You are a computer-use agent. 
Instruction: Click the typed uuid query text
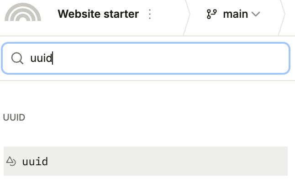coord(42,58)
